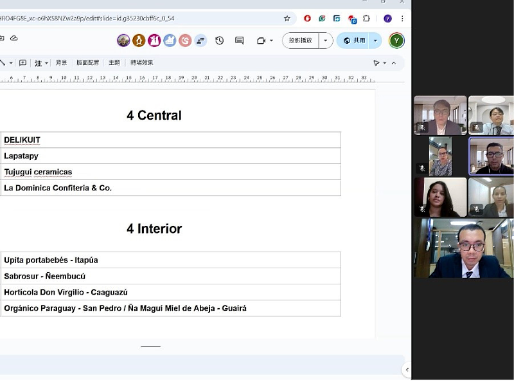Collapse the toolbar with the caret
Screen dimensions: 514x386
pos(394,63)
